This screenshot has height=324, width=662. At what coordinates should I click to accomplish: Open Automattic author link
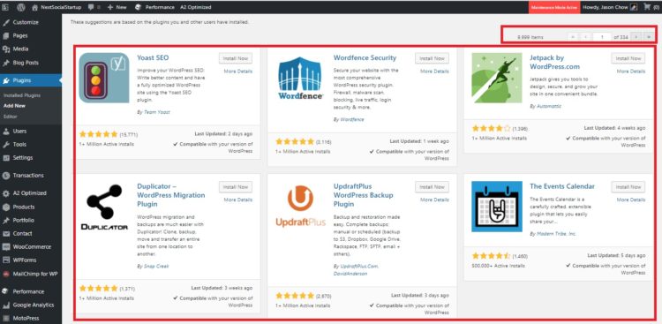[x=548, y=107]
